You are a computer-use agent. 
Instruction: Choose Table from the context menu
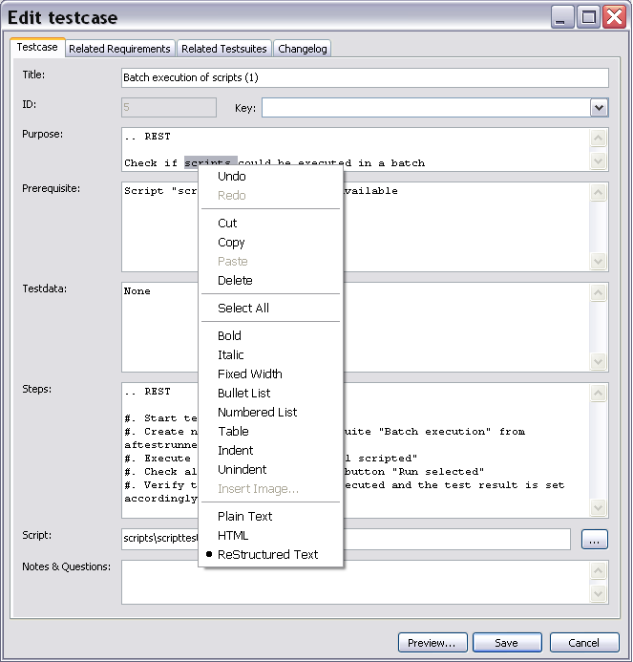click(x=270, y=432)
